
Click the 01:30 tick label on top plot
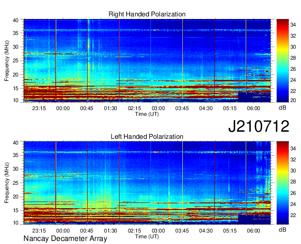(110, 108)
